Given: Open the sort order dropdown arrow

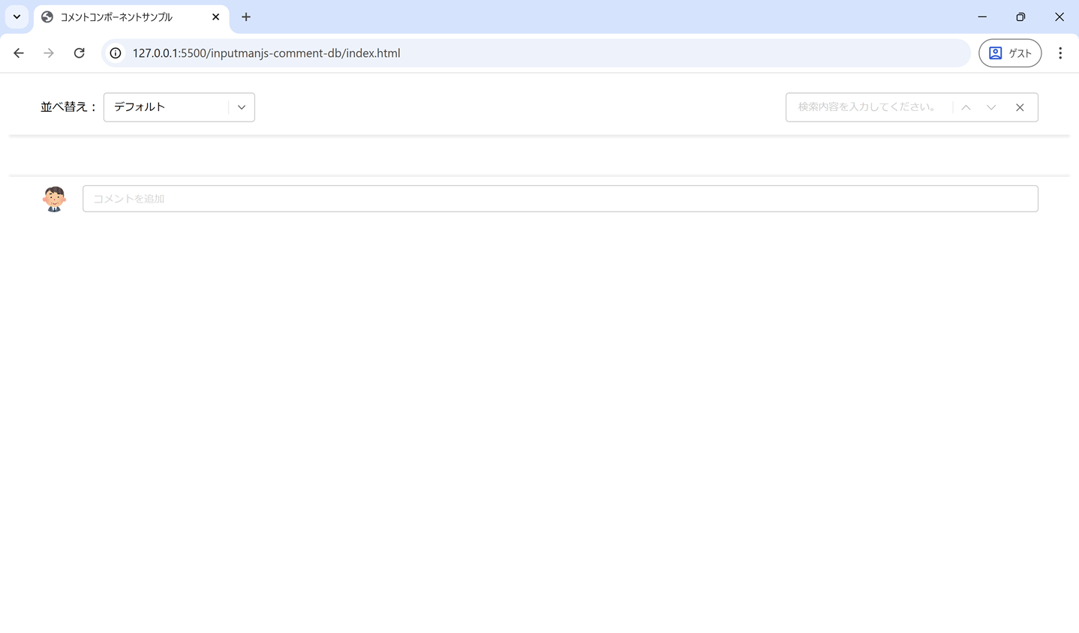Looking at the screenshot, I should (x=242, y=107).
